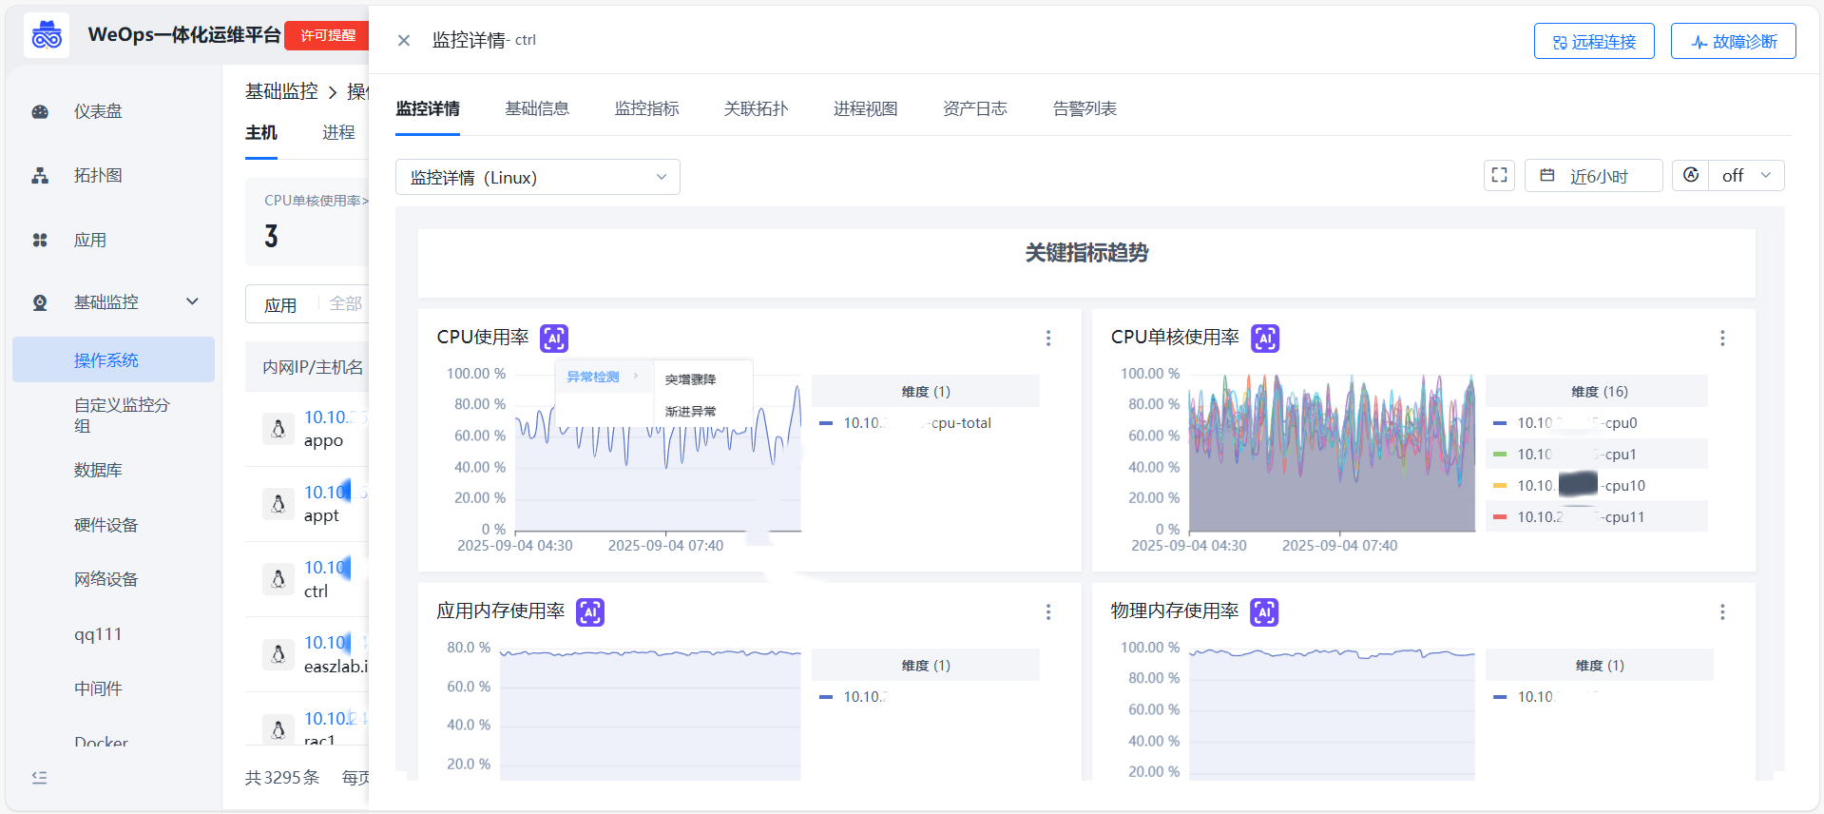Viewport: 1824px width, 814px height.
Task: Click the AI icon beside CPU单核使用率
Action: point(1265,339)
